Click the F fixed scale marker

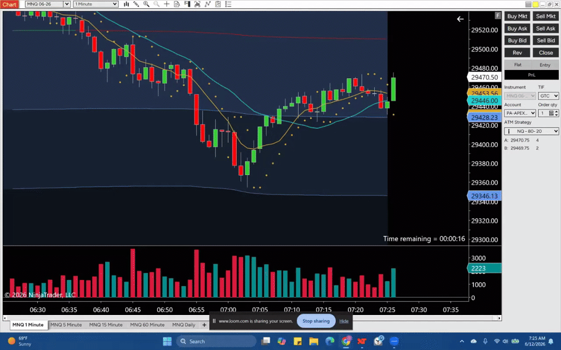click(x=497, y=15)
